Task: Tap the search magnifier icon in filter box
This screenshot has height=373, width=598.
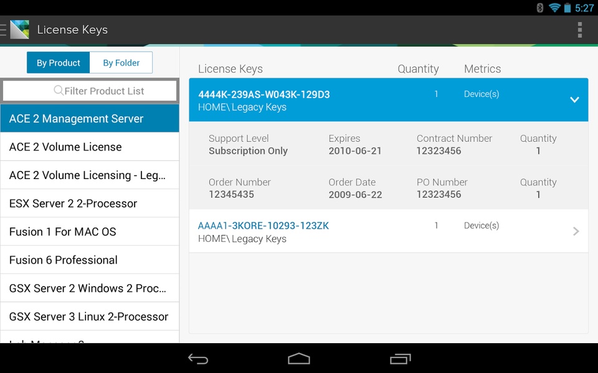Action: [x=59, y=90]
